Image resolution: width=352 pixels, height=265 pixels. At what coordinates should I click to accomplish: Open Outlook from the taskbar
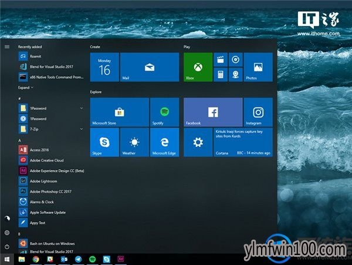pos(64,259)
